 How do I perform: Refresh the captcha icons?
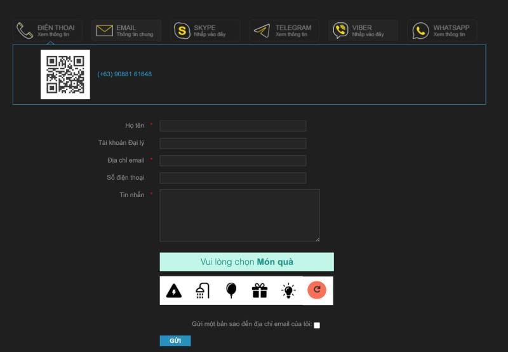317,290
